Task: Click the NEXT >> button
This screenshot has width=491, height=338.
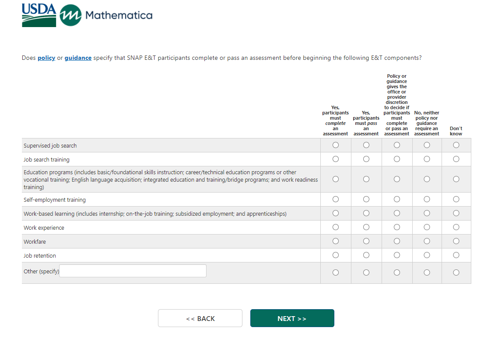Action: [292, 318]
